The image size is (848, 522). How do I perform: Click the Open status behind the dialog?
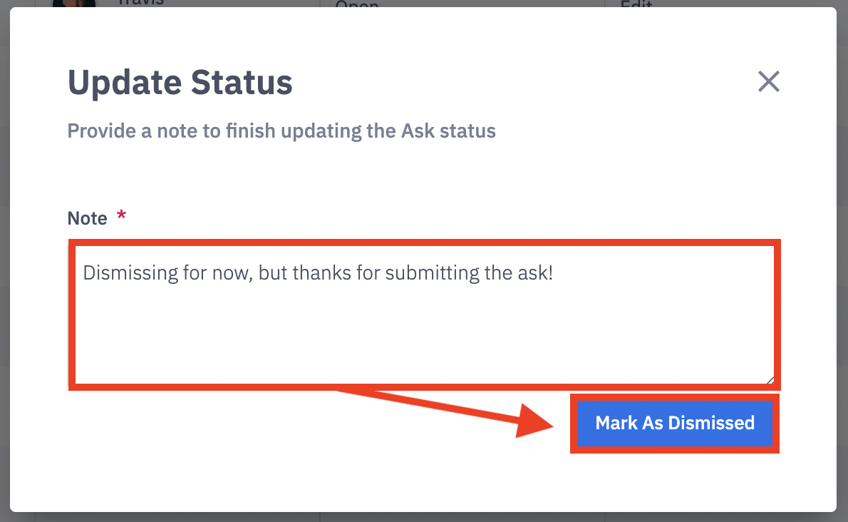(x=356, y=4)
